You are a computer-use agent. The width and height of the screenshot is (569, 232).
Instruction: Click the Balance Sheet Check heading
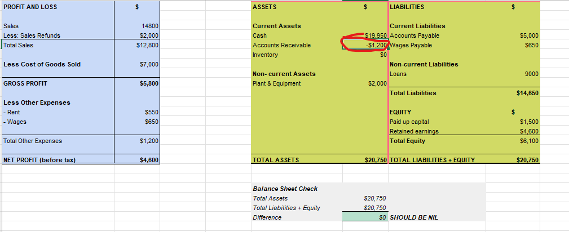point(285,189)
